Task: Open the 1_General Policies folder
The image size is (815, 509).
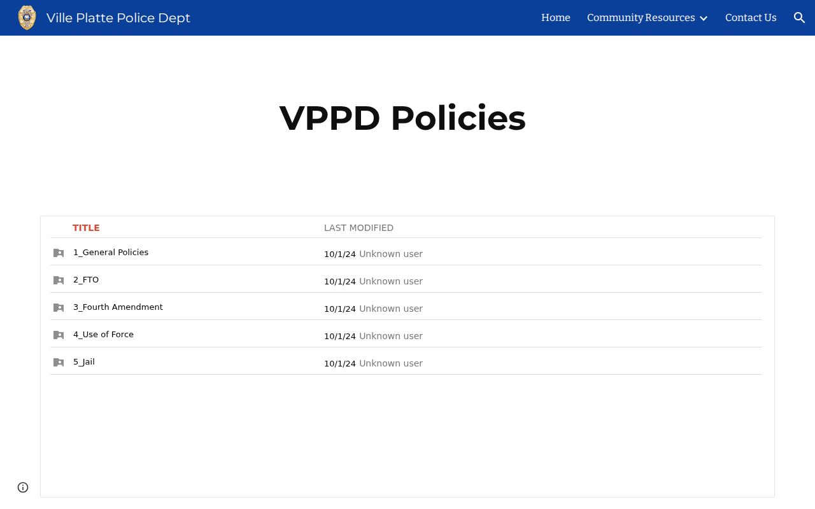Action: pyautogui.click(x=111, y=253)
